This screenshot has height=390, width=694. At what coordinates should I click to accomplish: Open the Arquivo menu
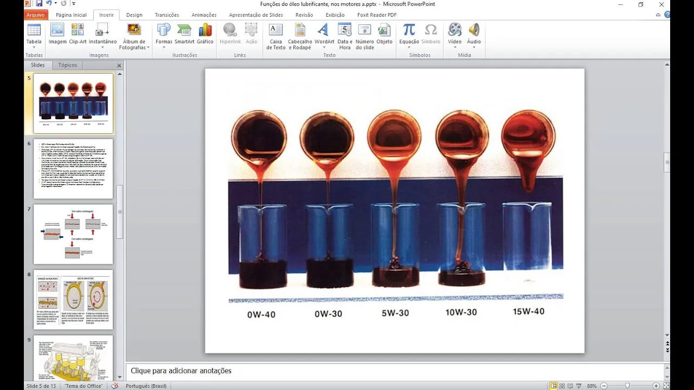36,15
